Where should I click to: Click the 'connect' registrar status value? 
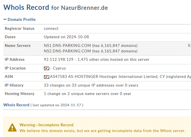coord(51,29)
